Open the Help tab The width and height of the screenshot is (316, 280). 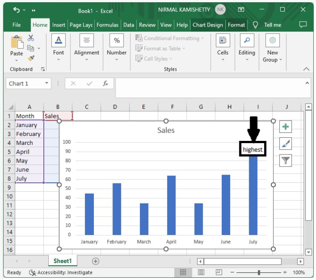tap(182, 25)
